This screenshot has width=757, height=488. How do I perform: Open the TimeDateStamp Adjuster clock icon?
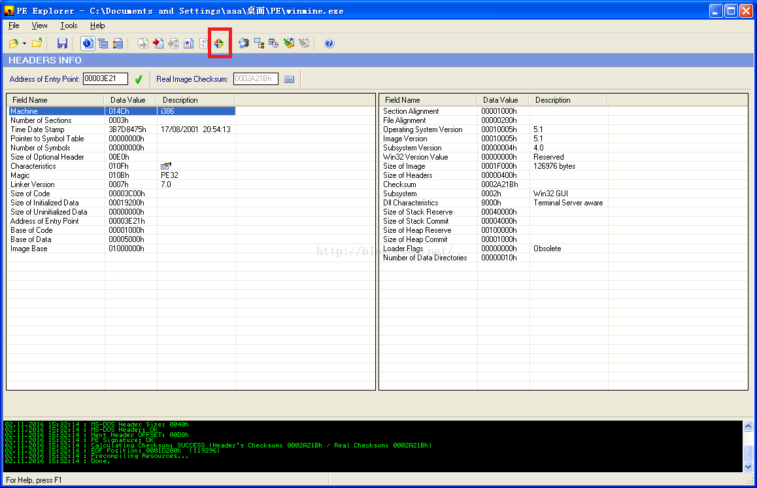pyautogui.click(x=274, y=43)
